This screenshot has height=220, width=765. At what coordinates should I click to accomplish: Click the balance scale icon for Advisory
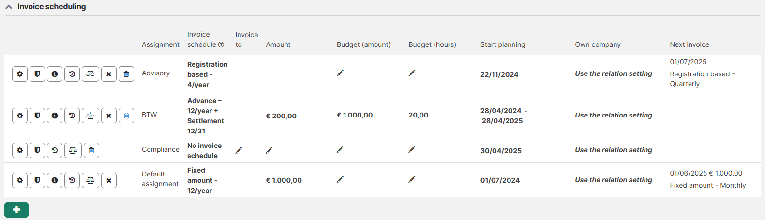click(90, 74)
